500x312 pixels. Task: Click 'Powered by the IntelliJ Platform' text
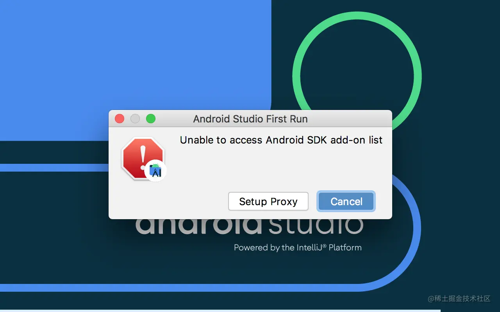coord(298,247)
